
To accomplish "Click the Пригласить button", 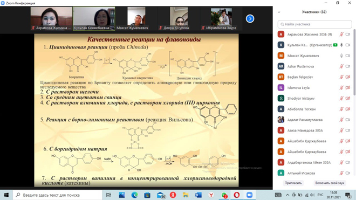I will tap(293, 183).
